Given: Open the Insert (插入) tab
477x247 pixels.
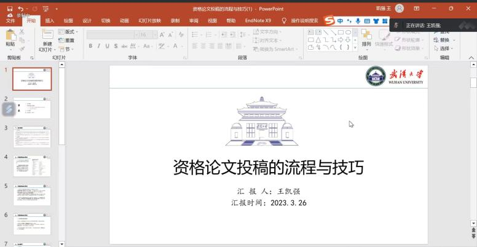Looking at the screenshot, I should (49, 20).
